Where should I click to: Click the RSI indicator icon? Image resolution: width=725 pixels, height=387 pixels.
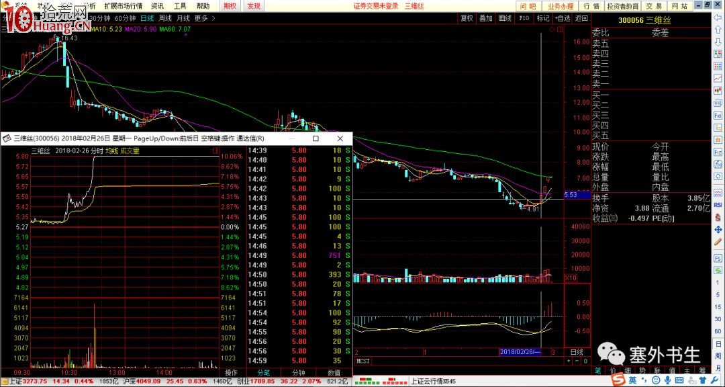(x=718, y=205)
